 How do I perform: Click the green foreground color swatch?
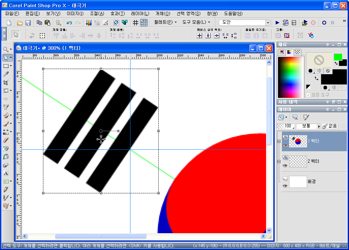tap(338, 57)
